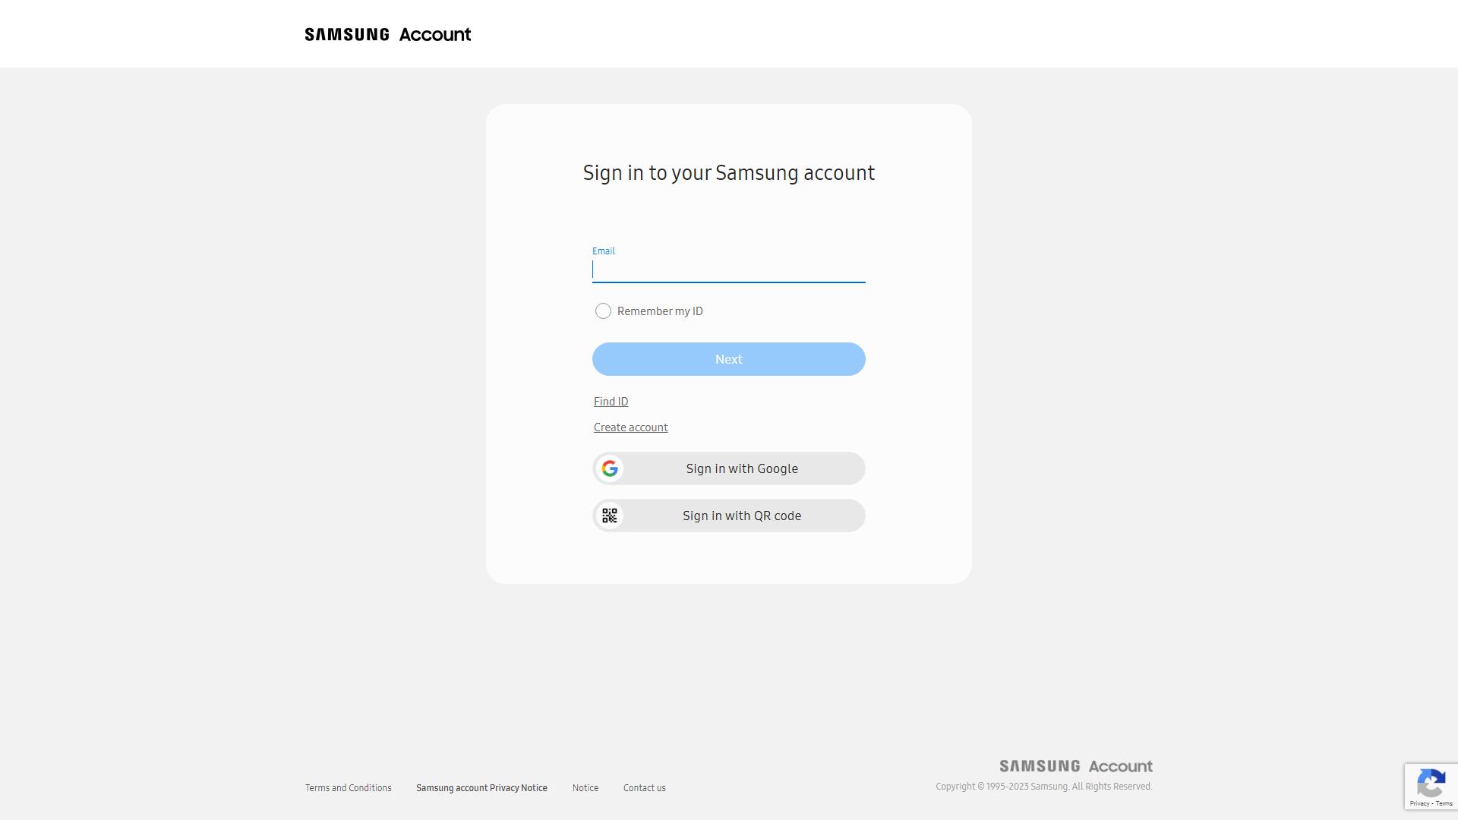The width and height of the screenshot is (1458, 820).
Task: Open the Contact us page
Action: click(644, 787)
